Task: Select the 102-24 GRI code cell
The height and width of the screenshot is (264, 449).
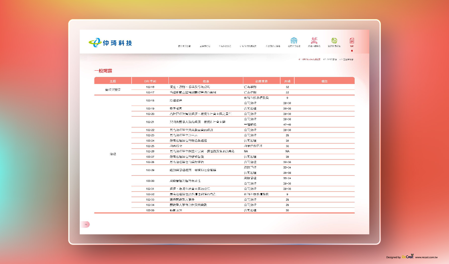Action: pos(150,141)
